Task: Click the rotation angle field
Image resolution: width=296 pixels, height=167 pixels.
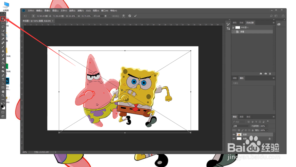Action: tap(100, 16)
